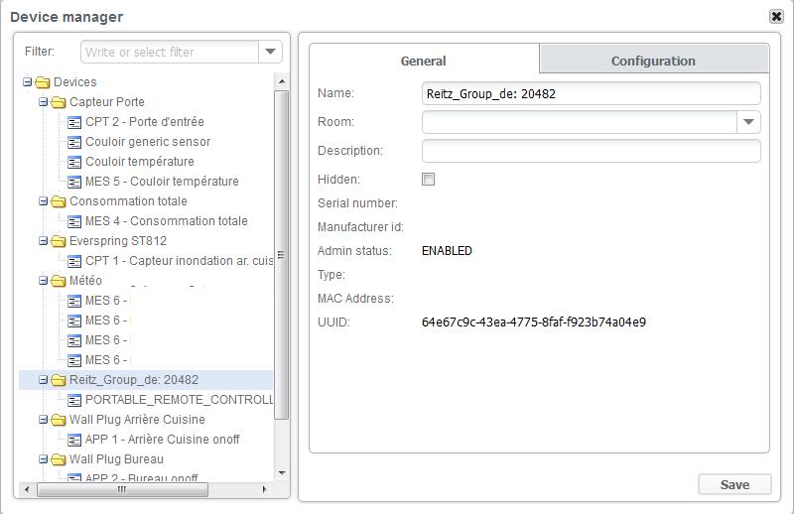Image resolution: width=794 pixels, height=514 pixels.
Task: Open the Room dropdown list
Action: 748,122
